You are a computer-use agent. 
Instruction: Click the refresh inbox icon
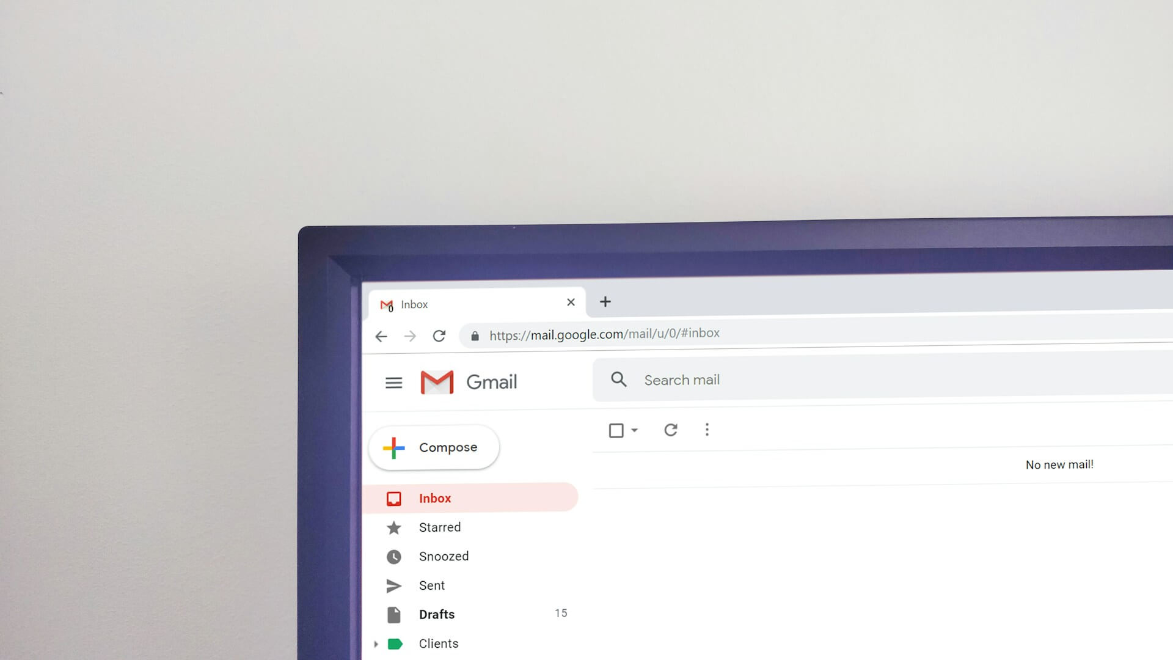[x=670, y=429]
